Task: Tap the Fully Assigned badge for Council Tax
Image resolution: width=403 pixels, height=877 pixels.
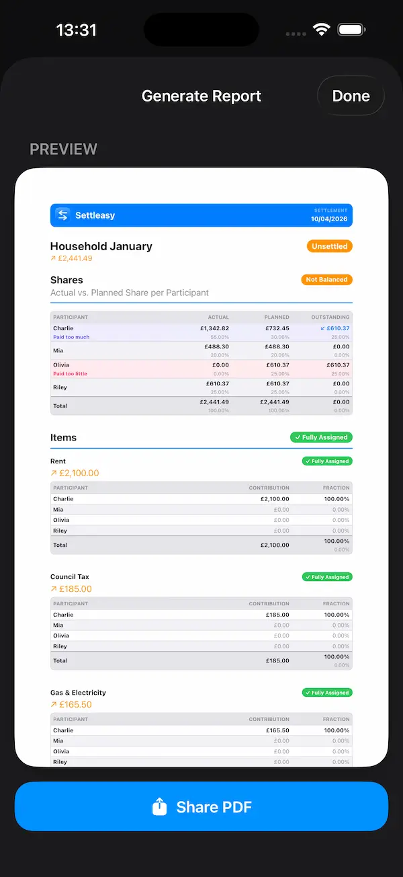Action: click(327, 577)
